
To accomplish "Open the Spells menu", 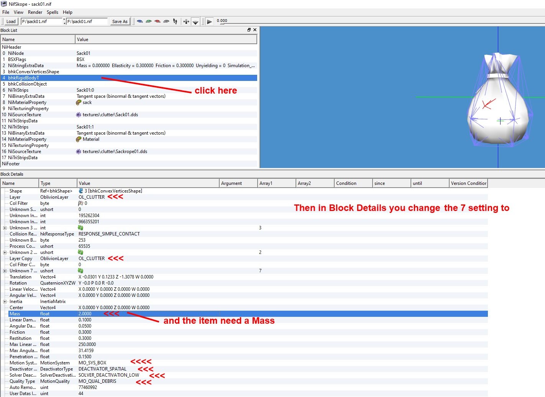I will point(53,12).
